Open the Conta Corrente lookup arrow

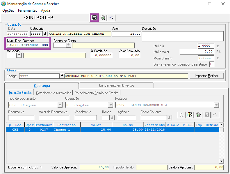(170, 118)
